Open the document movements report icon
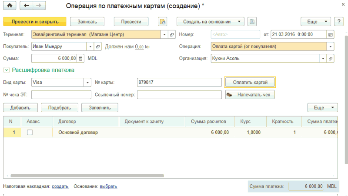348x196 pixels. tap(163, 21)
